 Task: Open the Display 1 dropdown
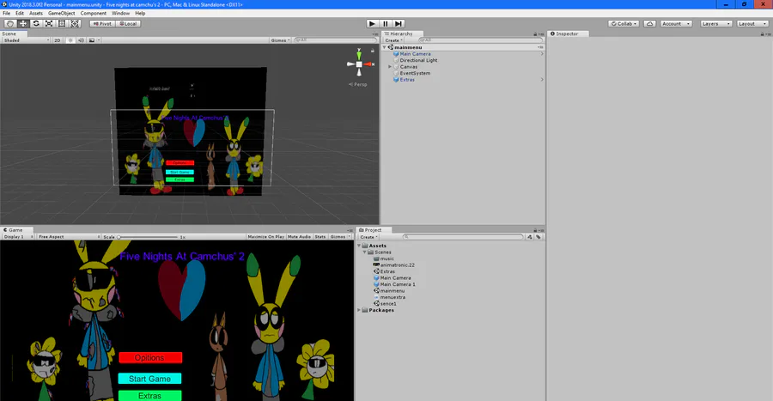(18, 237)
